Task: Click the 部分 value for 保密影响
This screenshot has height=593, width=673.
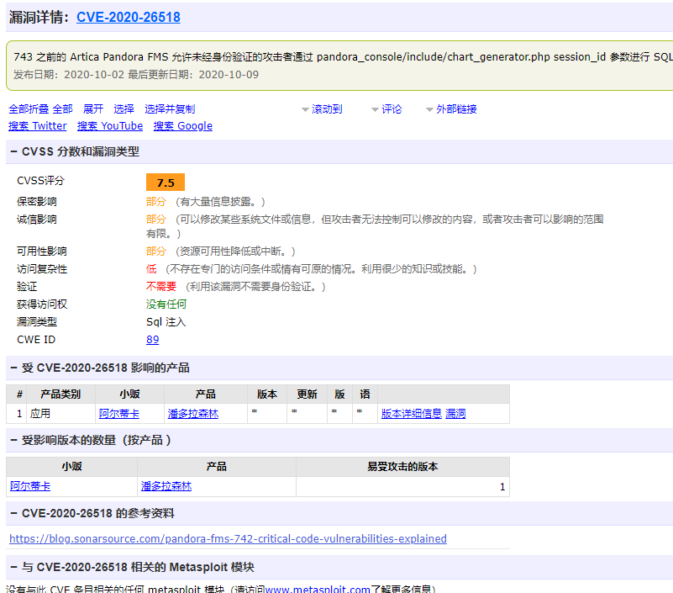Action: point(155,202)
